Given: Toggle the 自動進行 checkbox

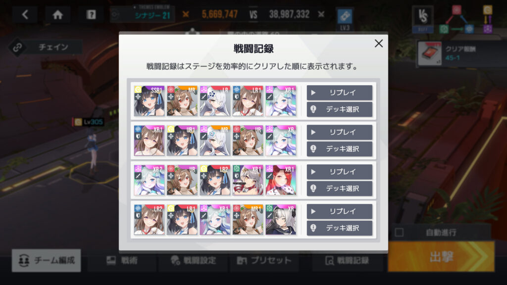Looking at the screenshot, I should pos(400,233).
